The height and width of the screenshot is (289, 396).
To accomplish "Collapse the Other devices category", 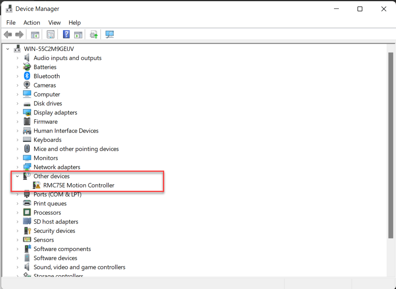I will coord(17,176).
